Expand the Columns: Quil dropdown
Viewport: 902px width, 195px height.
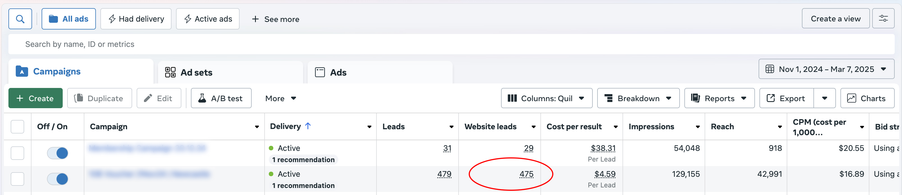(x=547, y=98)
